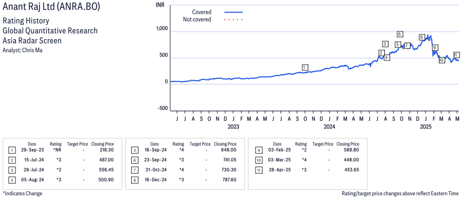
Task: Select the 16-Dec-24 date cell
Action: point(155,179)
